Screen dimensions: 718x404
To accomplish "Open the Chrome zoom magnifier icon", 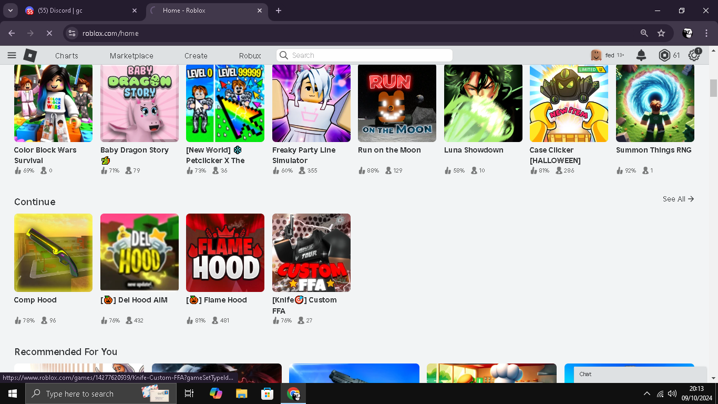I will click(644, 33).
